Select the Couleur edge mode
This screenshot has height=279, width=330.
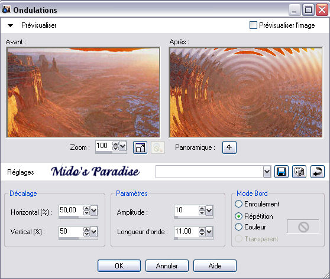238,227
